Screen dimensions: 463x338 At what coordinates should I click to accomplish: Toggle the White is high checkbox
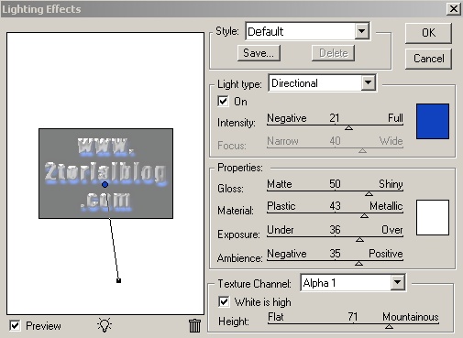pos(224,301)
